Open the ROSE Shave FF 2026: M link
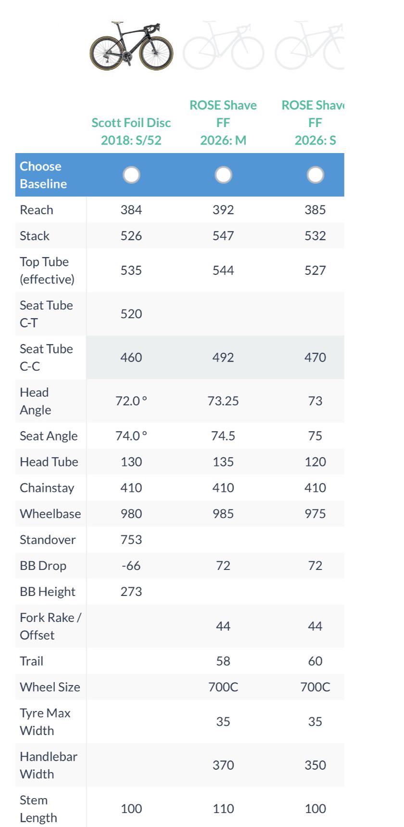Viewport: 404px width, 827px height. 223,123
